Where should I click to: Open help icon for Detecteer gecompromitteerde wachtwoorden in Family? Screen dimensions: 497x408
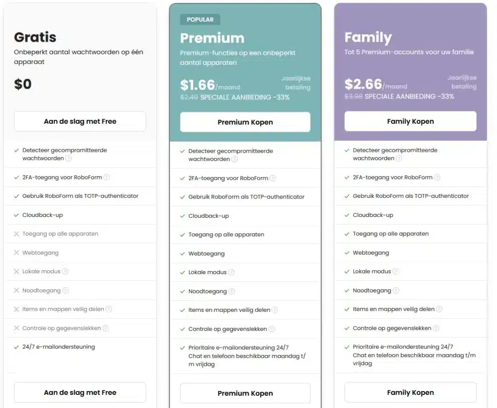(x=399, y=158)
